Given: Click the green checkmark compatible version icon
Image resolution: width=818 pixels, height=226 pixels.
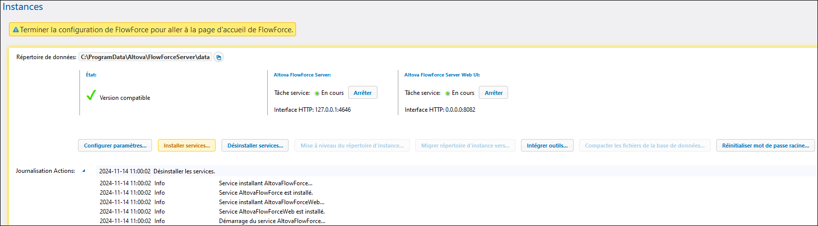Looking at the screenshot, I should (91, 95).
